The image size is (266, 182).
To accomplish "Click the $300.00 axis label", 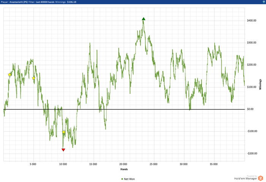I will coord(252,43).
